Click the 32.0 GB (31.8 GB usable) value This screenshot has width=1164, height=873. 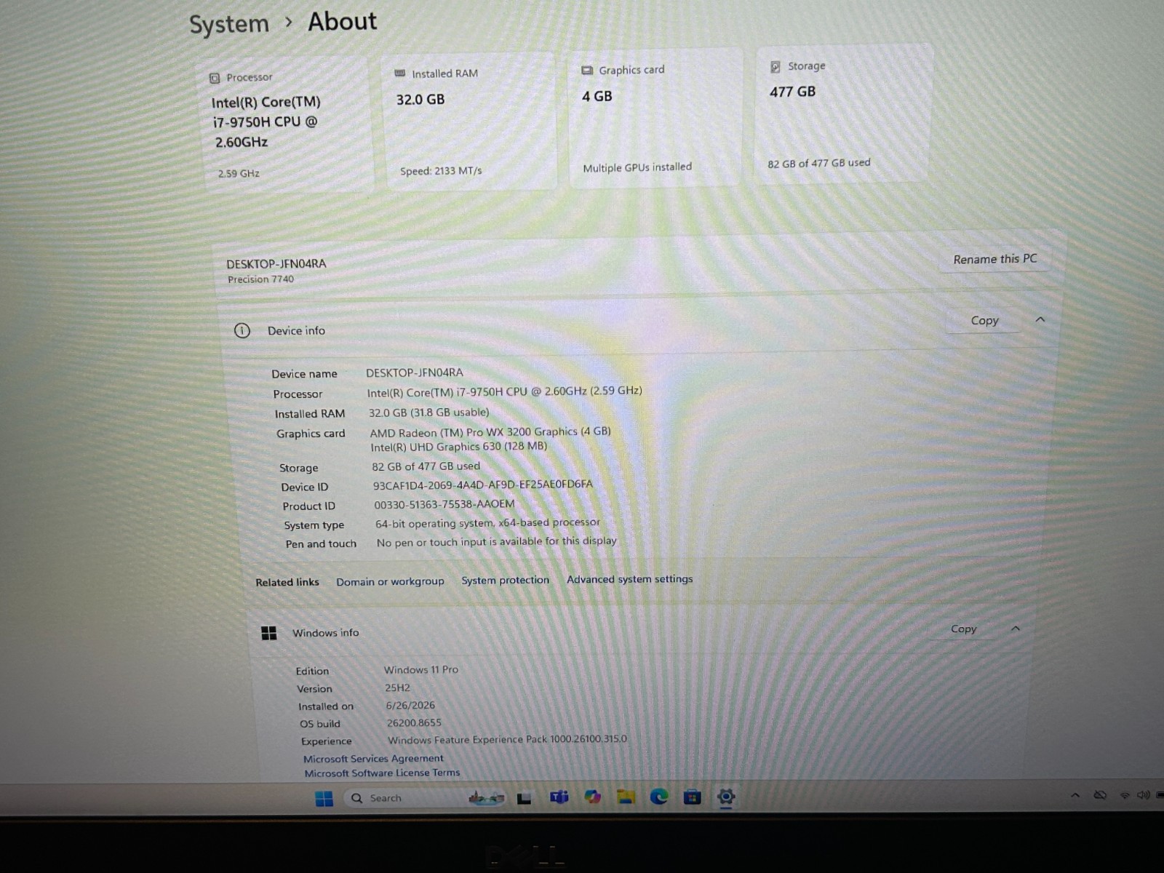[429, 412]
